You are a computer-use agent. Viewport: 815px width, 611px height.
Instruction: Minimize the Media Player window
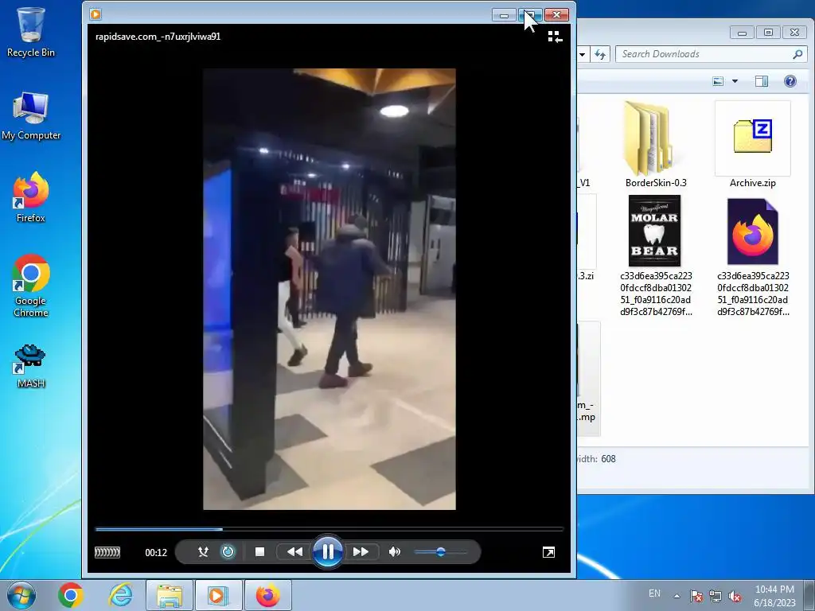(504, 15)
